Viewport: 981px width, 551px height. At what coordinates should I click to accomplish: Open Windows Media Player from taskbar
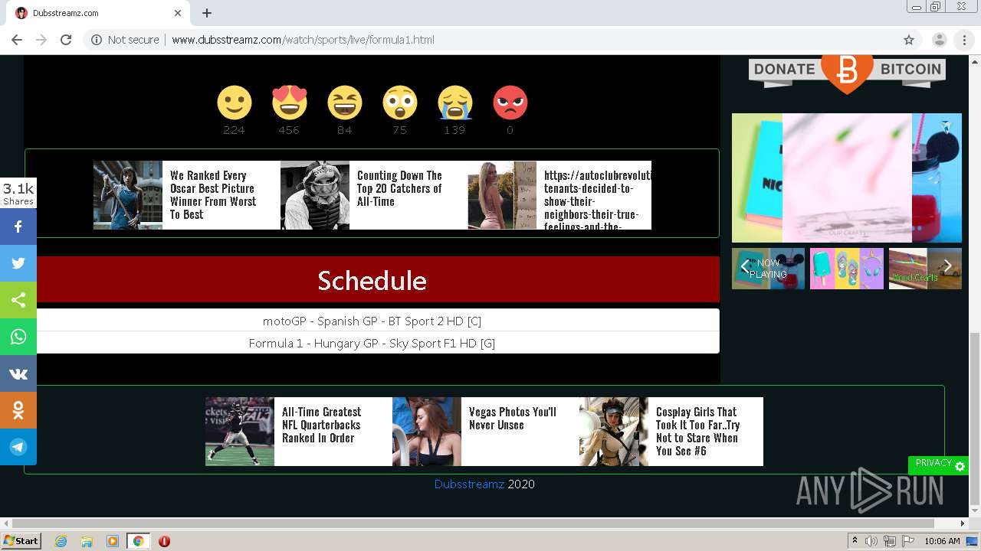coord(113,541)
